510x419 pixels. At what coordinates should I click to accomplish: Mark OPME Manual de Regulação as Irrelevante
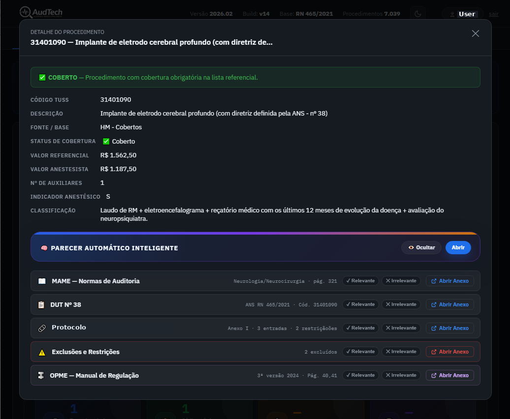coord(401,375)
